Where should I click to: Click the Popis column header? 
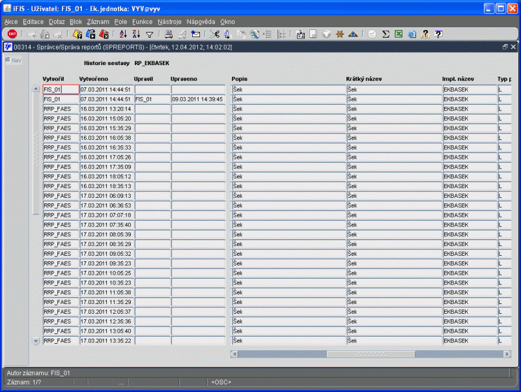pyautogui.click(x=240, y=79)
